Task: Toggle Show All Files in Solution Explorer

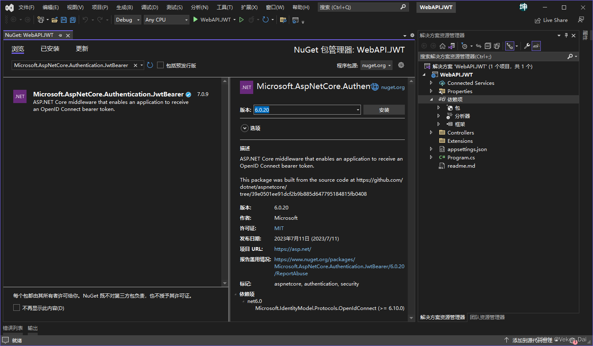Action: 497,46
